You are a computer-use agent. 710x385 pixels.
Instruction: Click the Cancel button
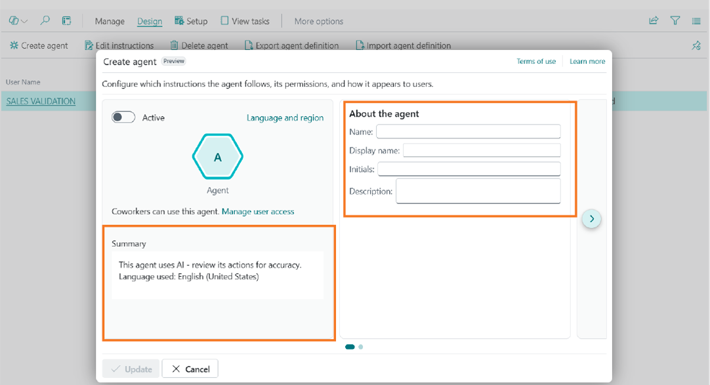point(190,369)
